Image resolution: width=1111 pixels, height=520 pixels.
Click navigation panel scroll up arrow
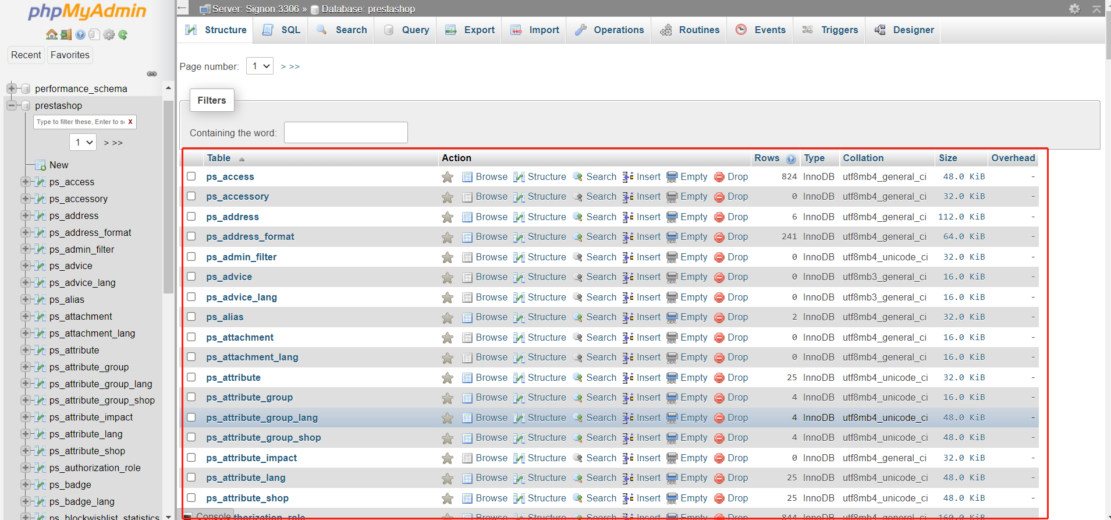tap(168, 88)
